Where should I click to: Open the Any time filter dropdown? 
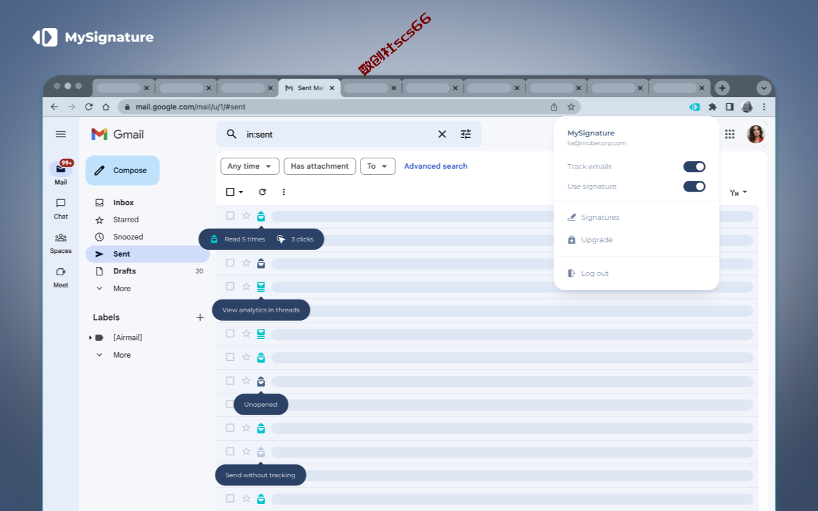(x=250, y=166)
